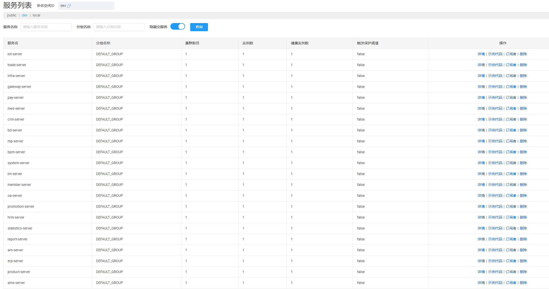Image resolution: width=549 pixels, height=289 pixels.
Task: Open 订阅者 for system-server
Action: click(511, 163)
